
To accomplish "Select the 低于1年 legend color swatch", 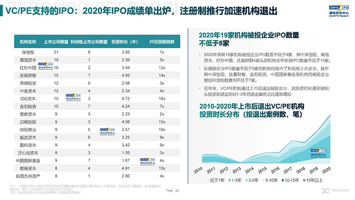I will tap(208, 180).
